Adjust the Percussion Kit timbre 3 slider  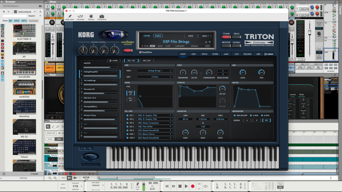pyautogui.click(x=100, y=93)
